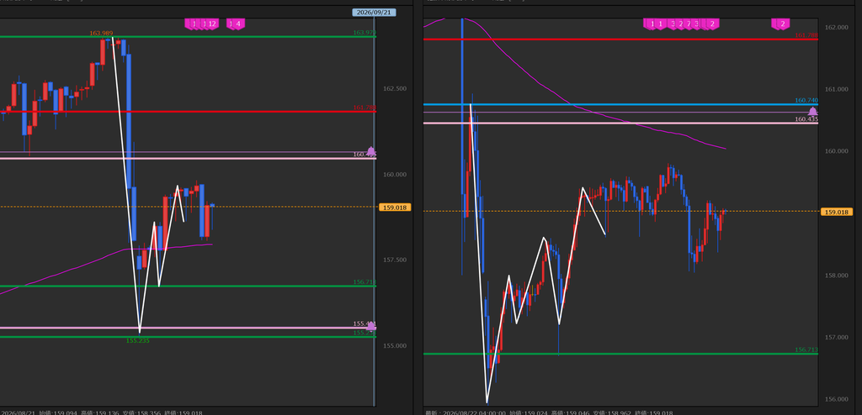Click the alert bell icon near 160.4 in left chart
The image size is (862, 415).
pyautogui.click(x=371, y=151)
